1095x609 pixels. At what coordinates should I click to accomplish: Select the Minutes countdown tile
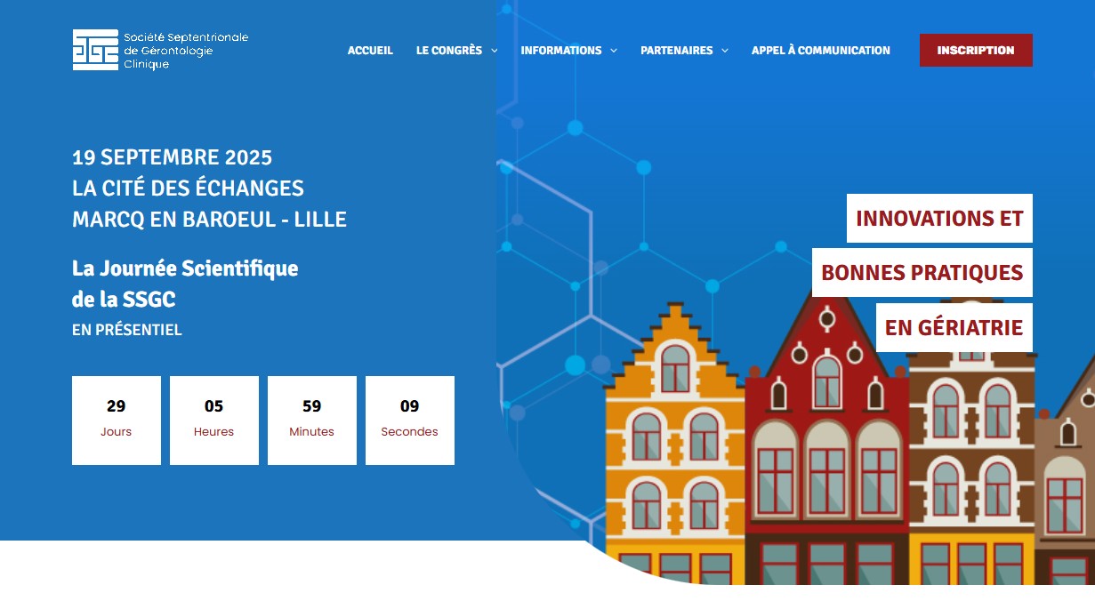pos(312,420)
